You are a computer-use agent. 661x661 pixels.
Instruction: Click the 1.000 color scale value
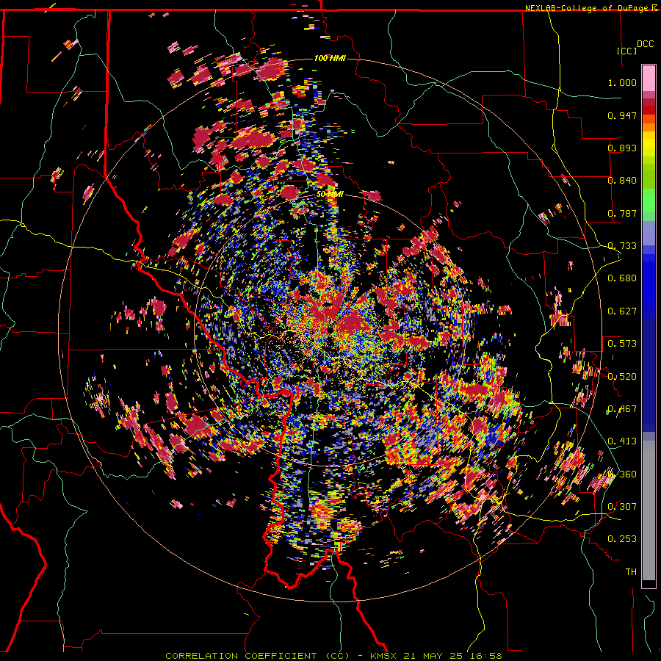coord(622,82)
